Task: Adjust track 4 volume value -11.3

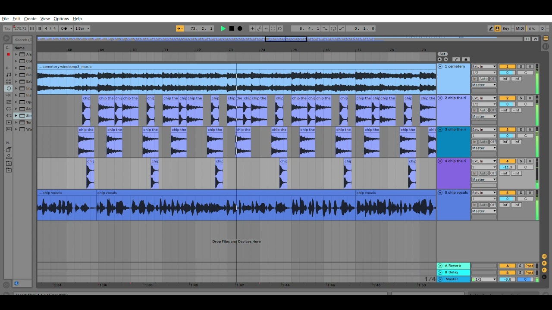Action: [507, 167]
